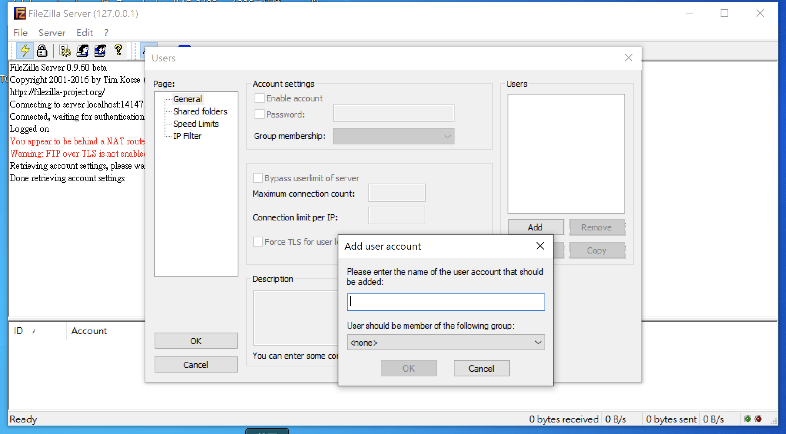Open the Edit menu
Screen dimensions: 786x434
[84, 33]
